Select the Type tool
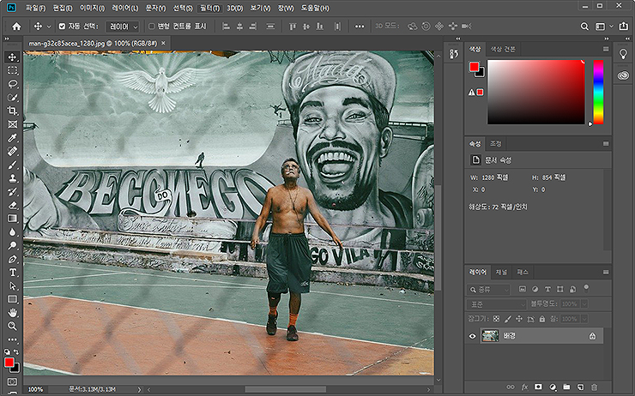 13,273
